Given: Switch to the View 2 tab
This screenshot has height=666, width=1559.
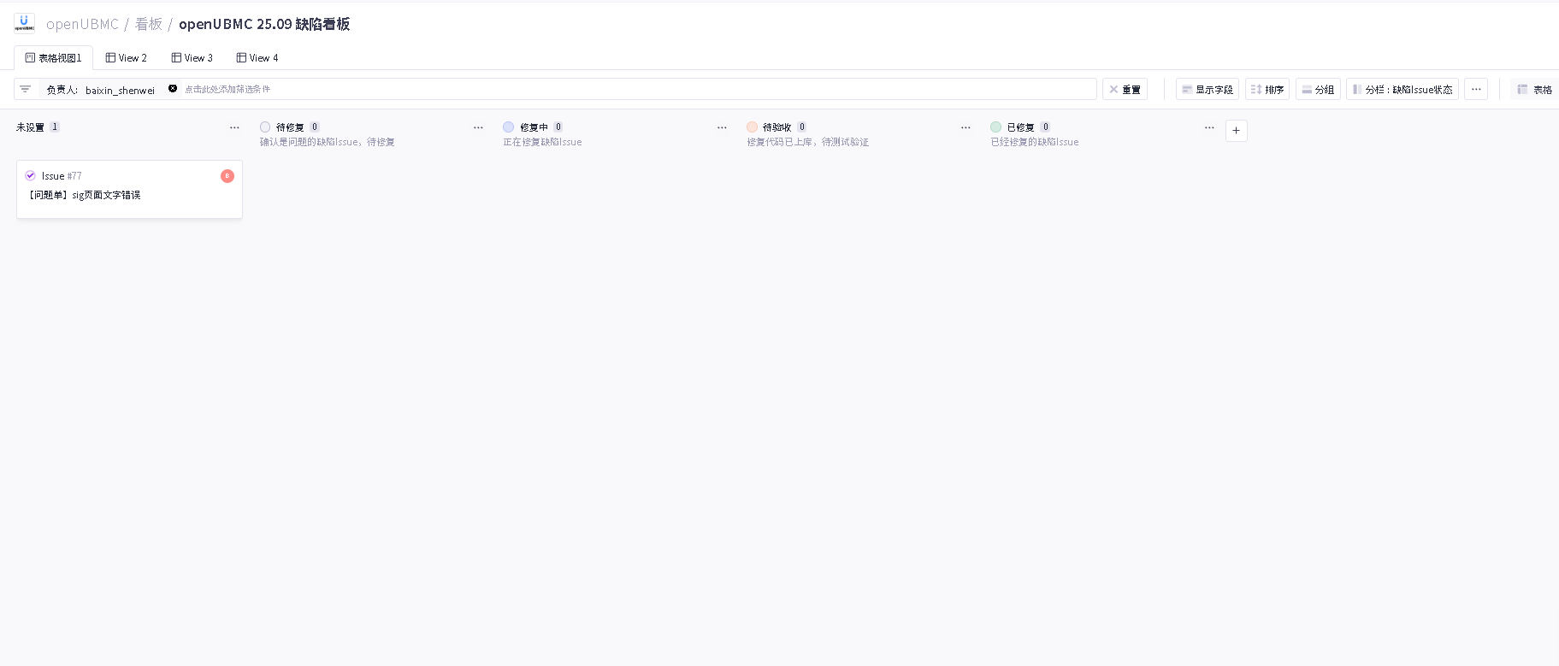Looking at the screenshot, I should (127, 58).
